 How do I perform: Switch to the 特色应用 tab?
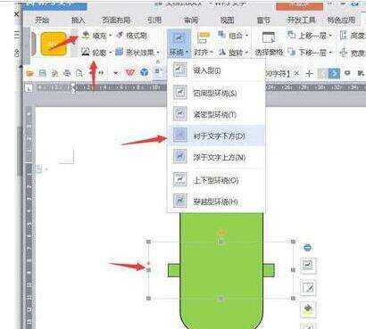coord(341,20)
